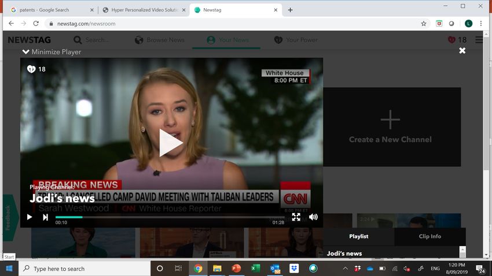Close the player overlay with X
Screen dimensions: 492x276
click(462, 50)
